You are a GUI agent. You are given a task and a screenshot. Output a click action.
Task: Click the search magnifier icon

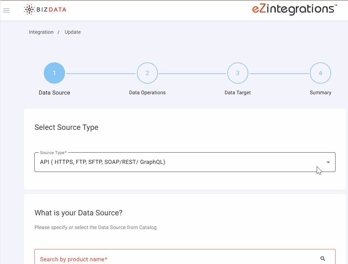[x=323, y=258]
